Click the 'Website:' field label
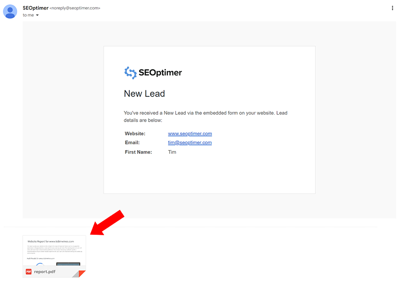Viewport: 401px width, 287px height. click(135, 134)
